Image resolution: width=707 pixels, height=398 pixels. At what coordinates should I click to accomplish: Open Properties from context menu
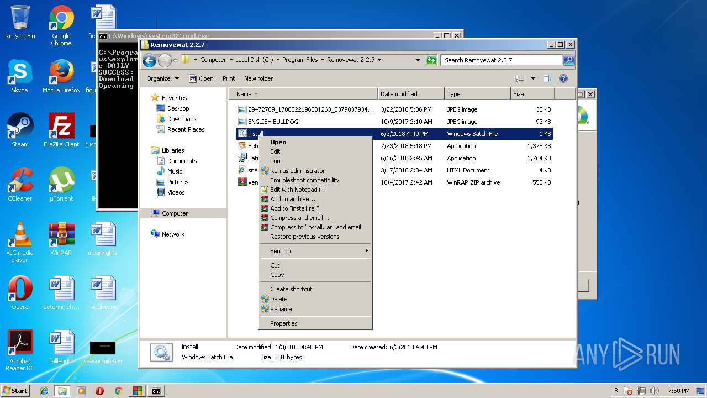click(x=315, y=323)
